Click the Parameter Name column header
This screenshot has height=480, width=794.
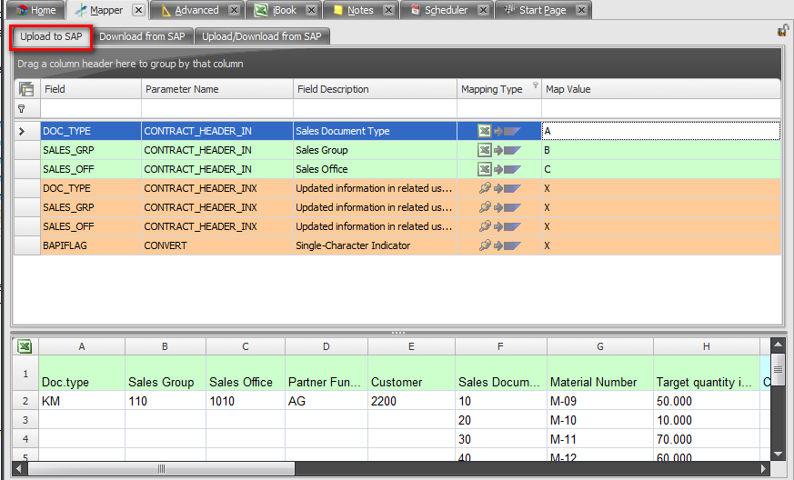pos(216,89)
